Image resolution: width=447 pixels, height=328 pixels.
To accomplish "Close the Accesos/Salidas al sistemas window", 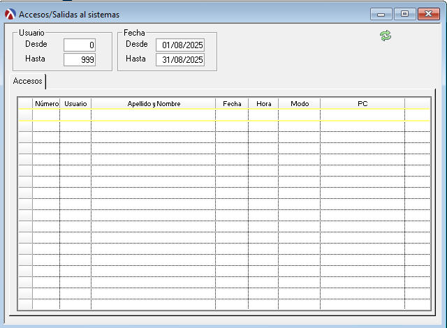I will tap(427, 13).
